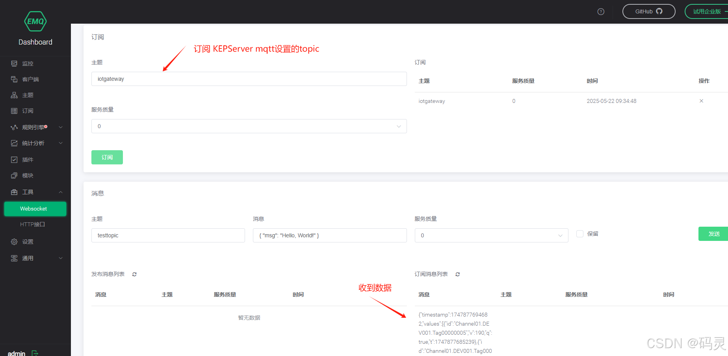Open the help question-mark icon
Screen dimensions: 728x356
[601, 11]
